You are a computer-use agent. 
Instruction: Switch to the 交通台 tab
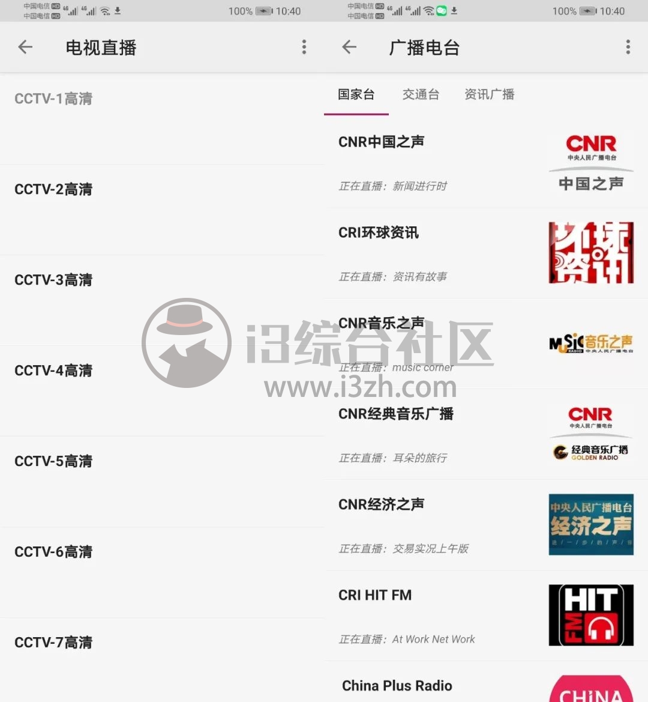[x=421, y=94]
